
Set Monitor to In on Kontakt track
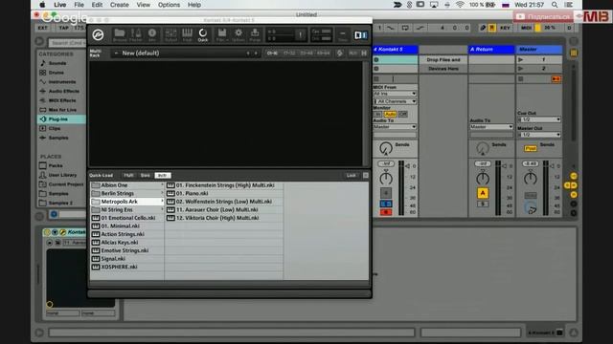(377, 114)
